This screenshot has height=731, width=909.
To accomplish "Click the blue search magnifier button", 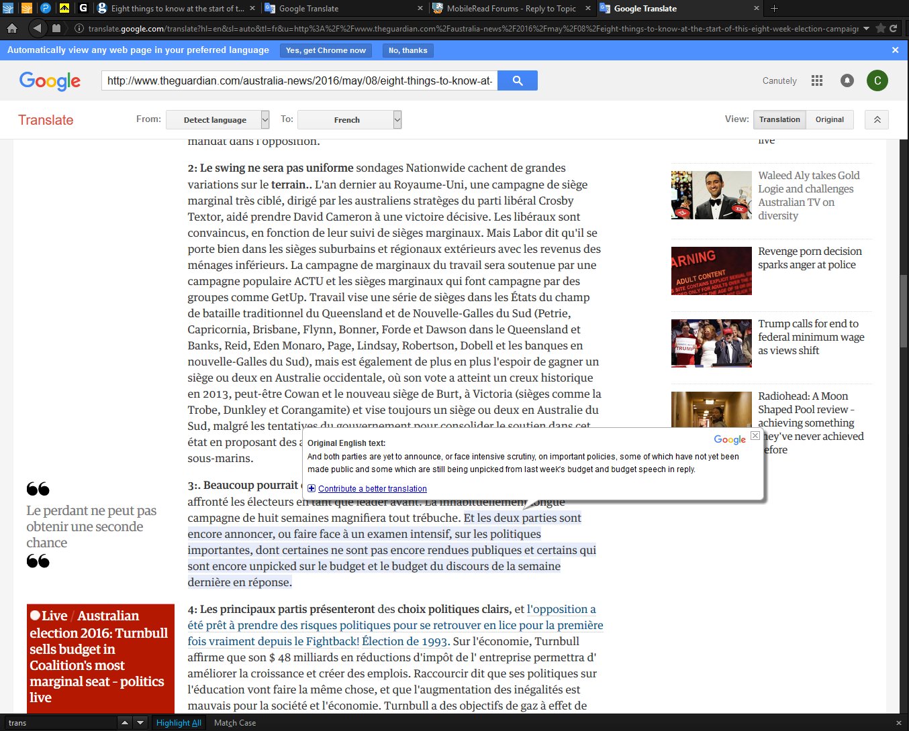I will point(518,80).
